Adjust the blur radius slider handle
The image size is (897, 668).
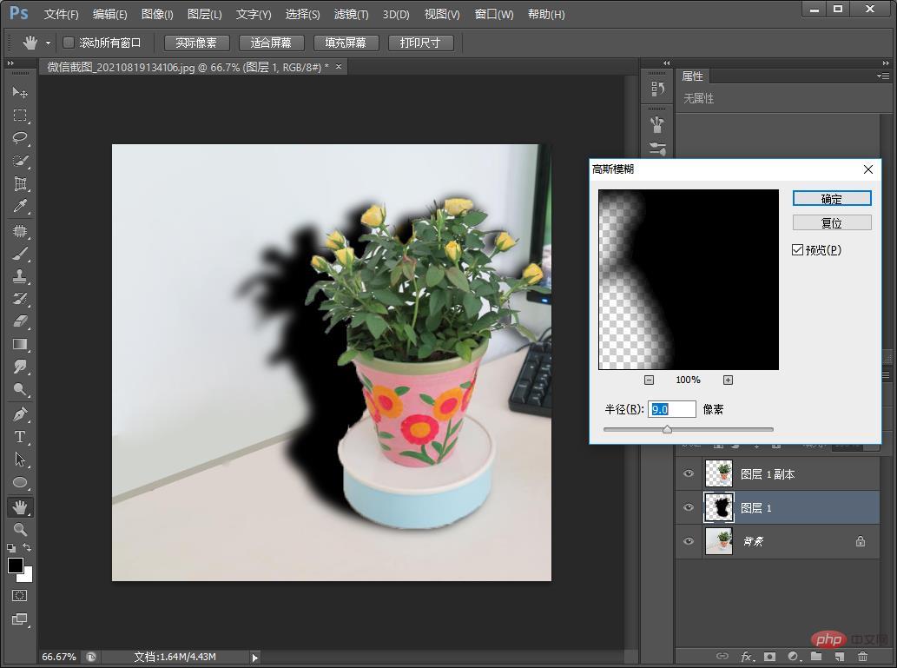click(667, 429)
